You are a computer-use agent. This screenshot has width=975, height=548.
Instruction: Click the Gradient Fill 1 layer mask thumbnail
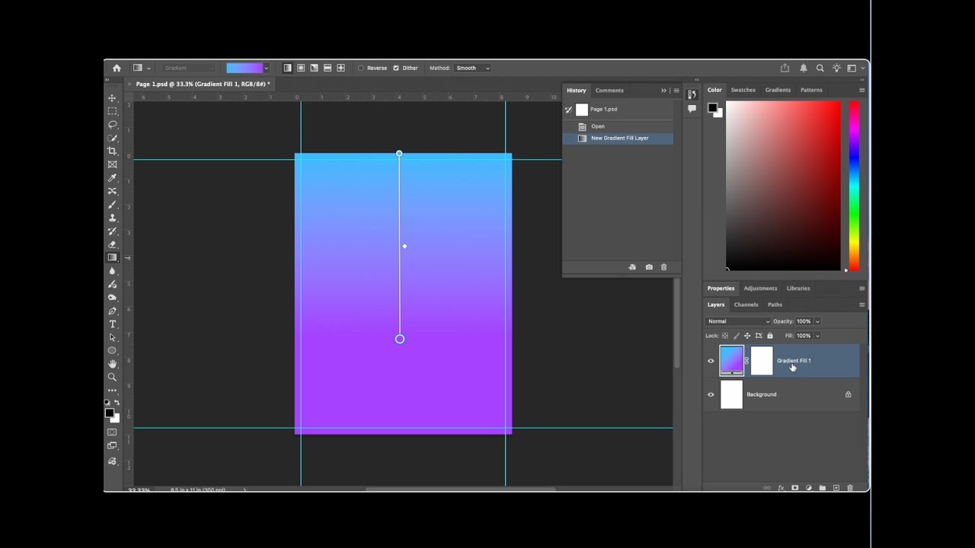[762, 361]
